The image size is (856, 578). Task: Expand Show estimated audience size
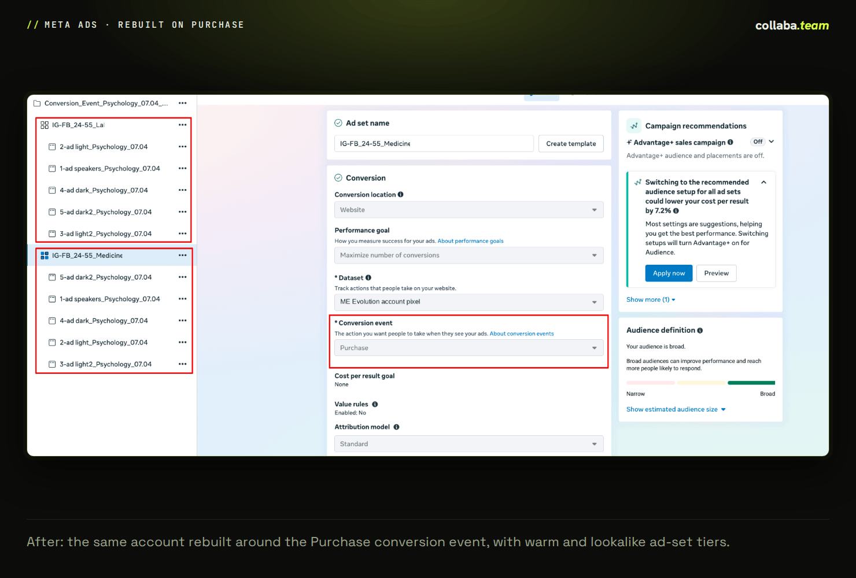coord(676,410)
